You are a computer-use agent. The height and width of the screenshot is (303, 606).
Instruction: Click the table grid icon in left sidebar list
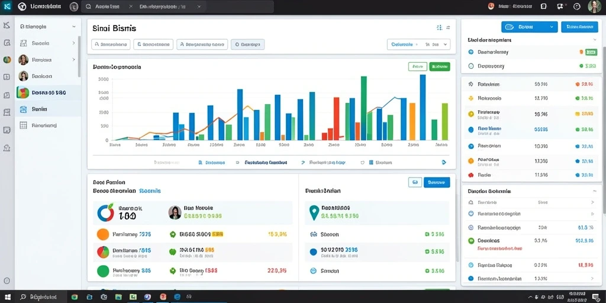pyautogui.click(x=23, y=125)
